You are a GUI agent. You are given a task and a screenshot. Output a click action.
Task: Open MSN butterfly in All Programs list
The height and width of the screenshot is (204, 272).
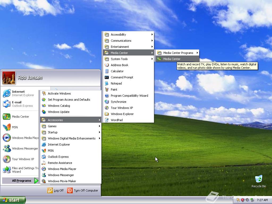point(71,151)
